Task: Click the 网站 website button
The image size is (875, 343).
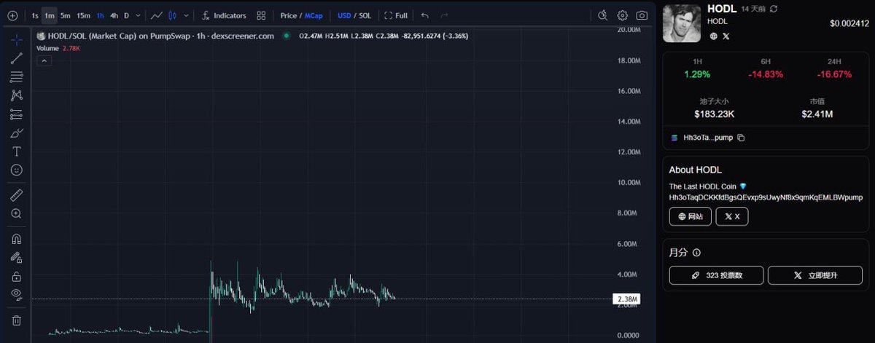Action: pos(691,216)
